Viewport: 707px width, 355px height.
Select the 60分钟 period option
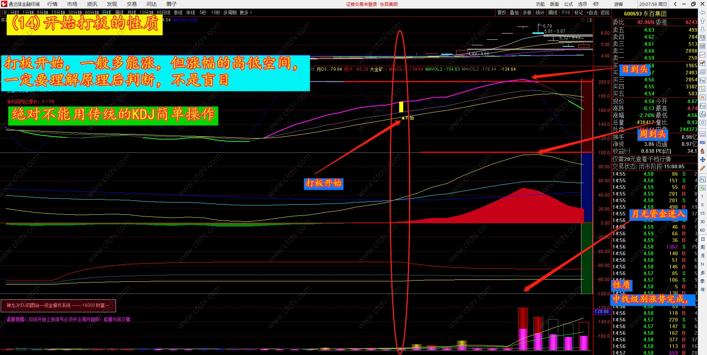pos(92,13)
